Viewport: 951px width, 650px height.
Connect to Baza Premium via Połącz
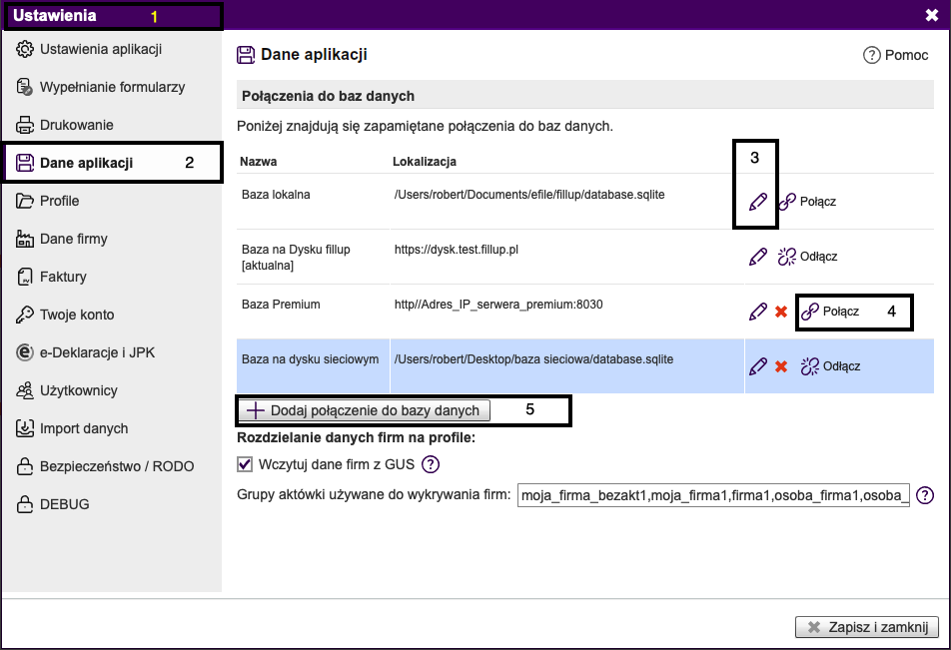(830, 312)
